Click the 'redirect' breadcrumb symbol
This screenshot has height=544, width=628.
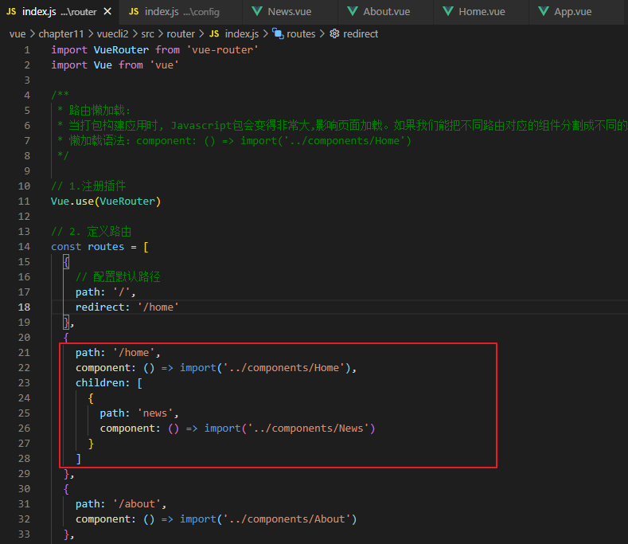point(361,34)
